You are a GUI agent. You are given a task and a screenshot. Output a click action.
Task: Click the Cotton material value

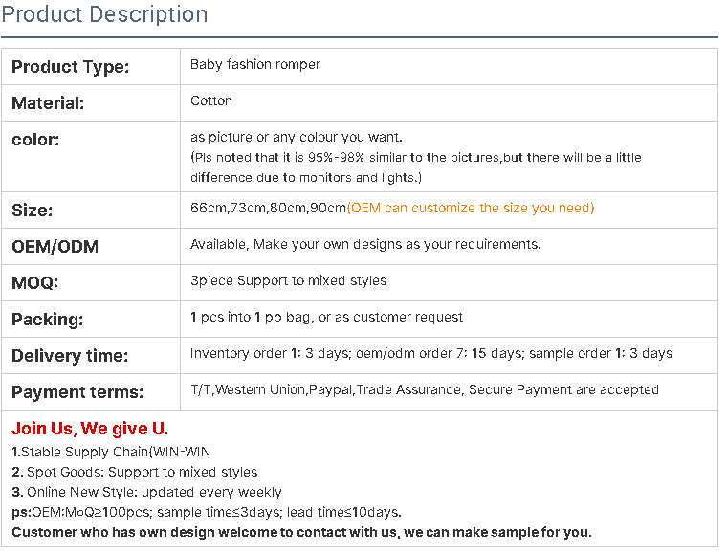pyautogui.click(x=211, y=100)
